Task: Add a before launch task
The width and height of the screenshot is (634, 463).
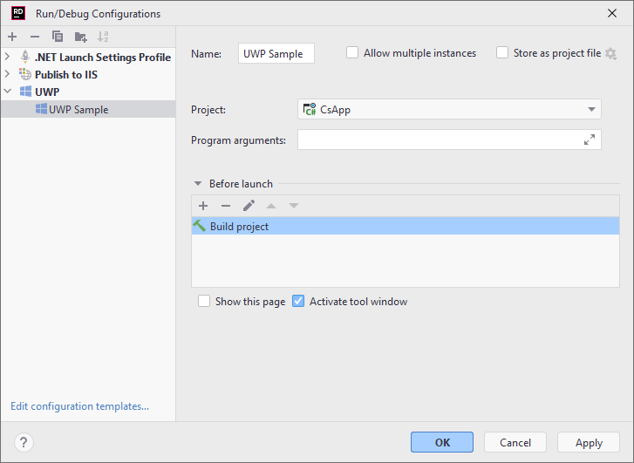Action: (x=203, y=206)
